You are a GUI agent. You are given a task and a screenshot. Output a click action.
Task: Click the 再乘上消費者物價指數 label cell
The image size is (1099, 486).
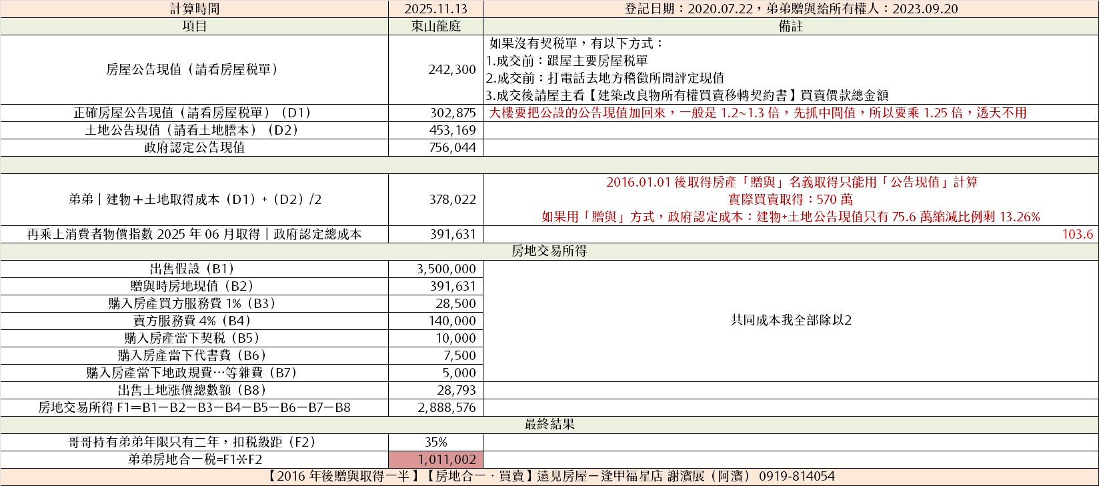tap(194, 234)
